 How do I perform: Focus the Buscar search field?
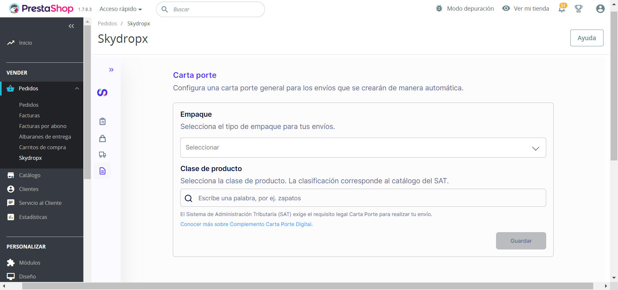(x=211, y=9)
